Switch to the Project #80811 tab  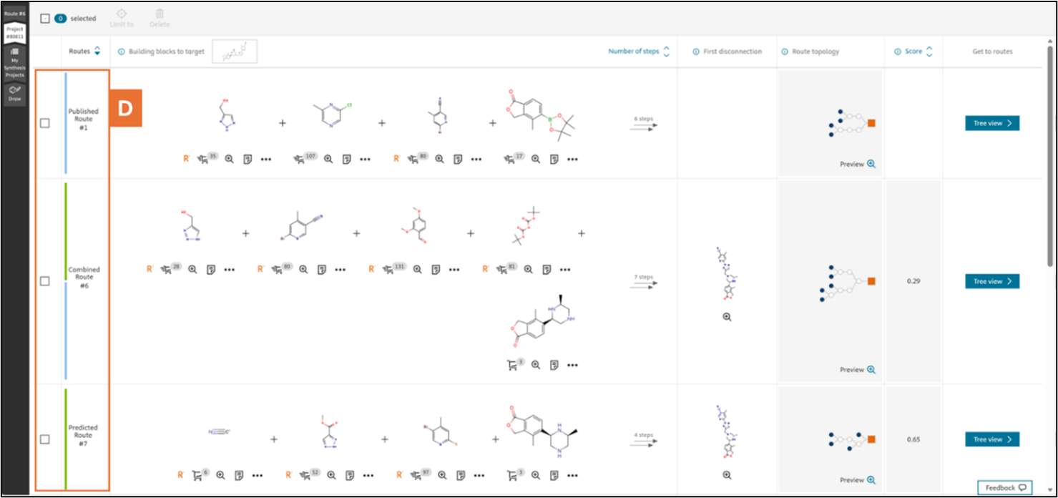[x=15, y=33]
